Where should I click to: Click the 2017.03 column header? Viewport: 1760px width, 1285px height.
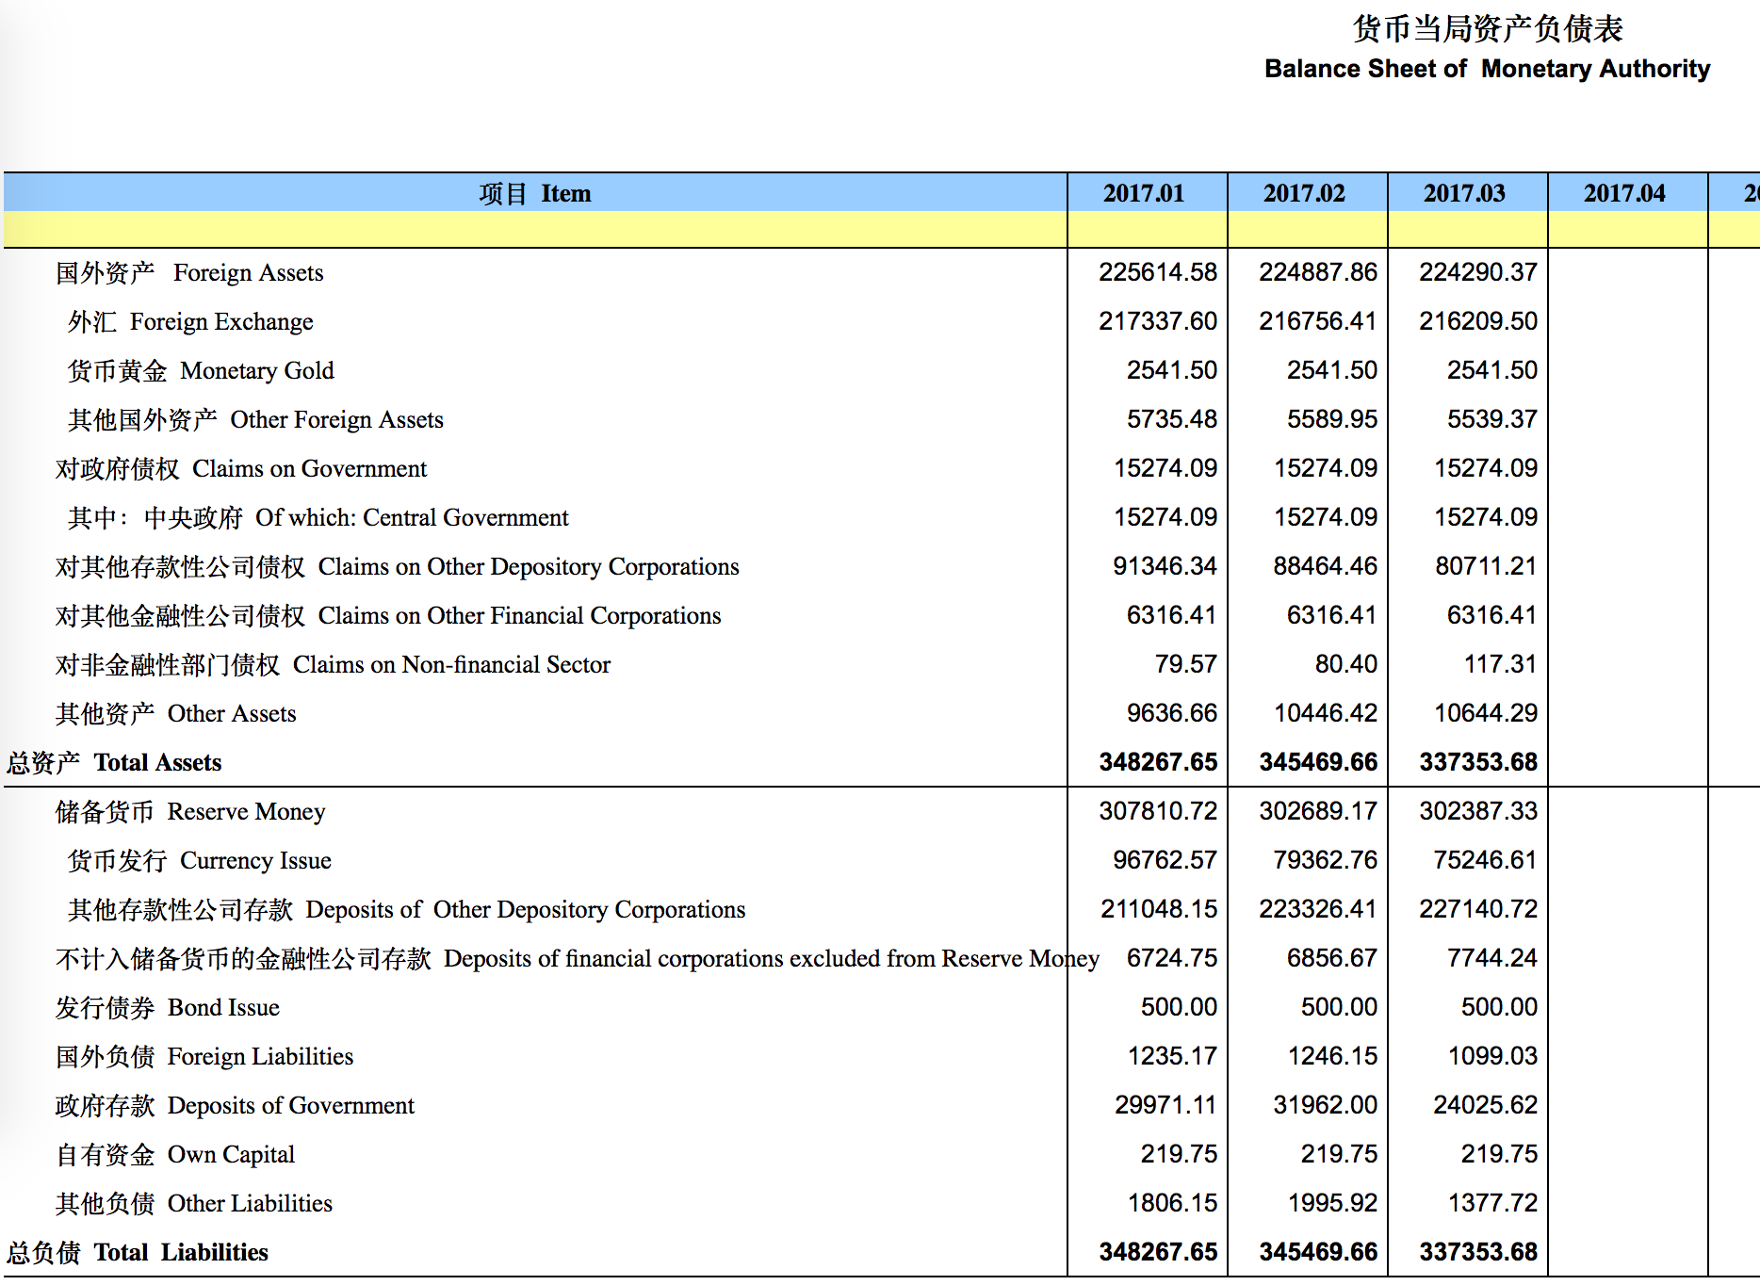(x=1464, y=193)
